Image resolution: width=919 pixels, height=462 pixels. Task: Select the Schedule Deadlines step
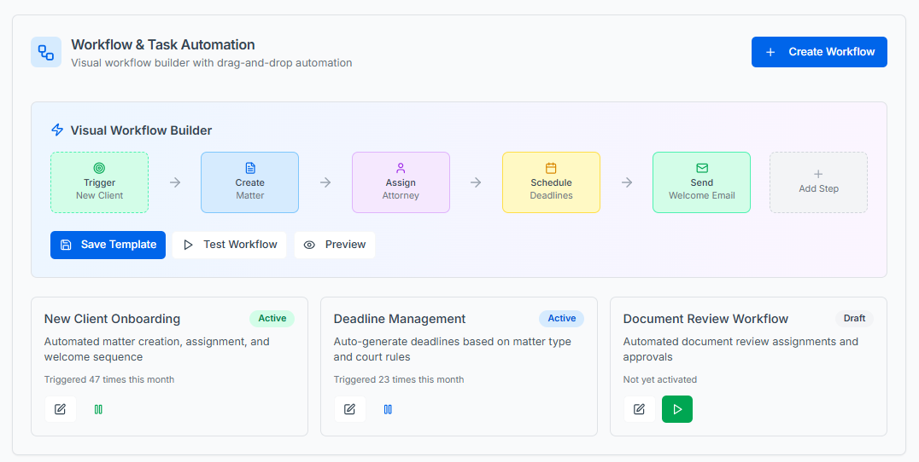(551, 182)
